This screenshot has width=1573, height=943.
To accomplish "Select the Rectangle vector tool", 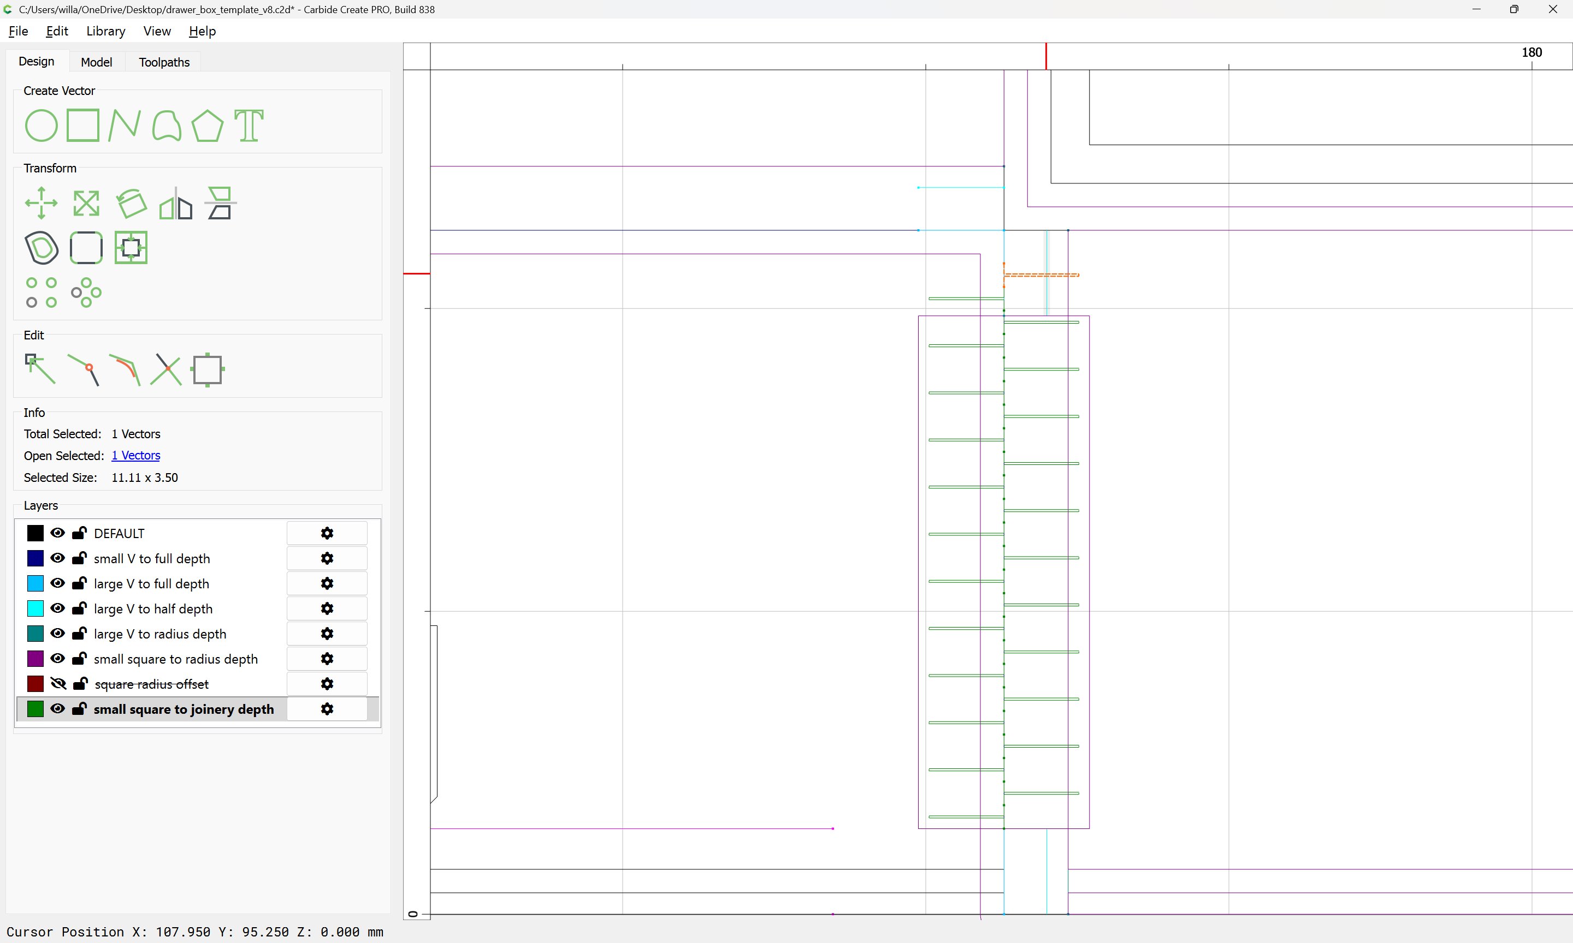I will pos(82,125).
